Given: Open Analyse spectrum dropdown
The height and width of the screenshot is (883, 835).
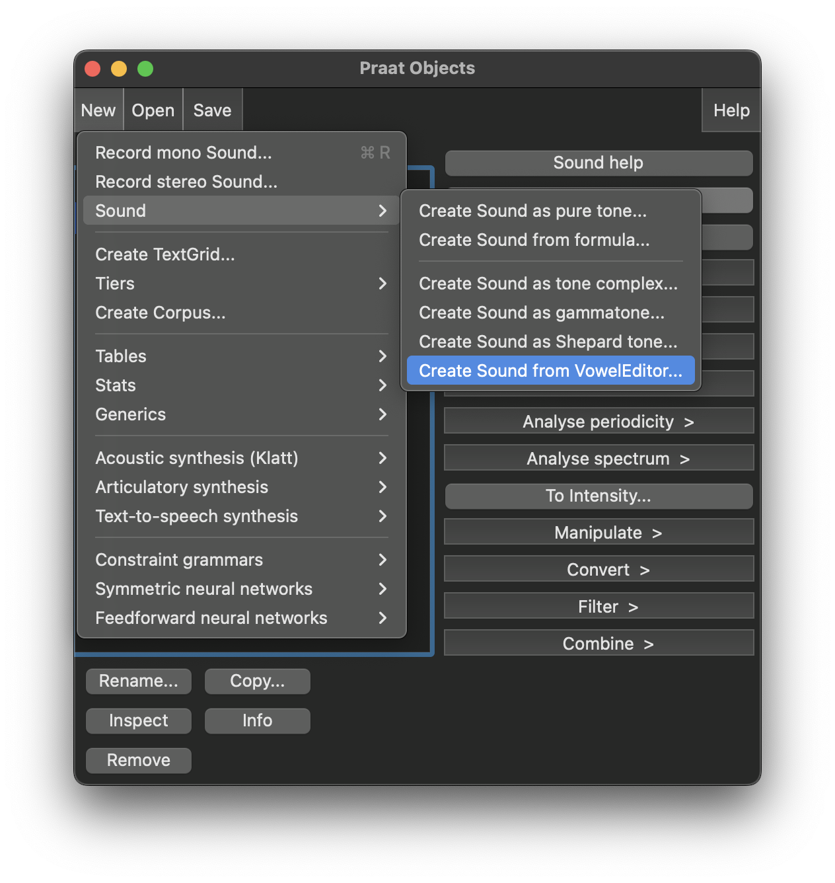Looking at the screenshot, I should (x=599, y=458).
